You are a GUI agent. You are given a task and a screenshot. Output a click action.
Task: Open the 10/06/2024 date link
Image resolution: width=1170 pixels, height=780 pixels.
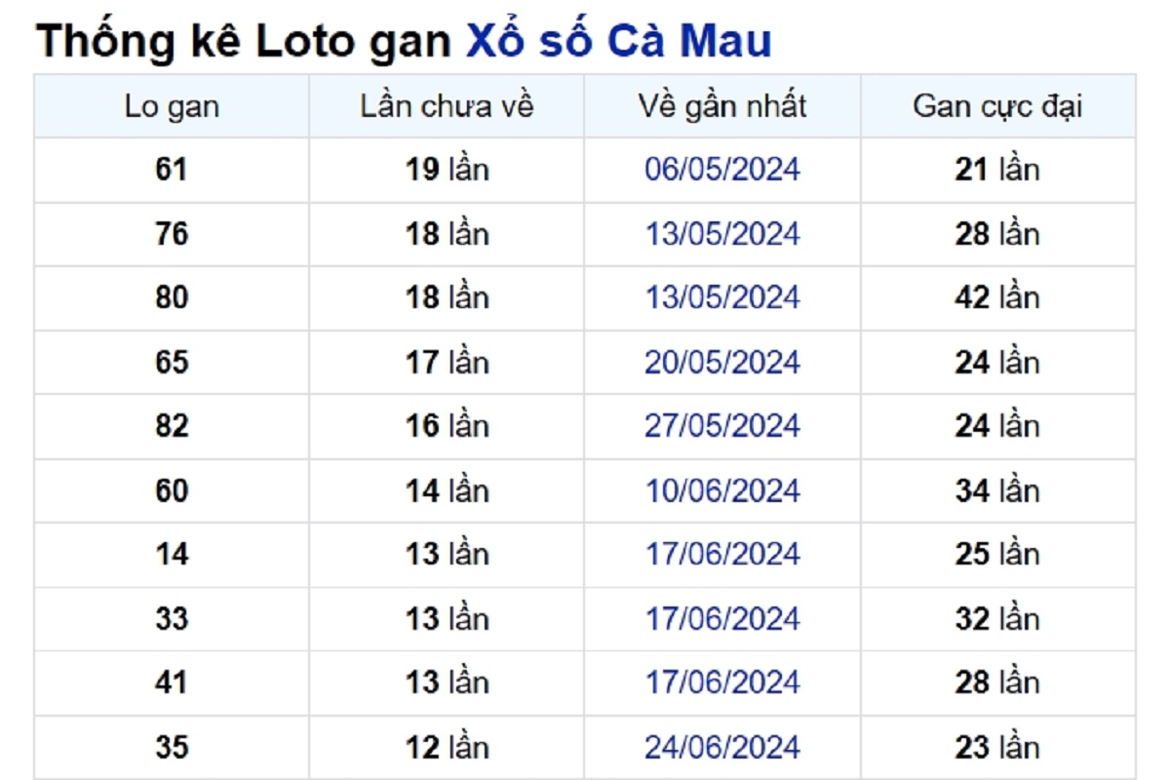(722, 490)
